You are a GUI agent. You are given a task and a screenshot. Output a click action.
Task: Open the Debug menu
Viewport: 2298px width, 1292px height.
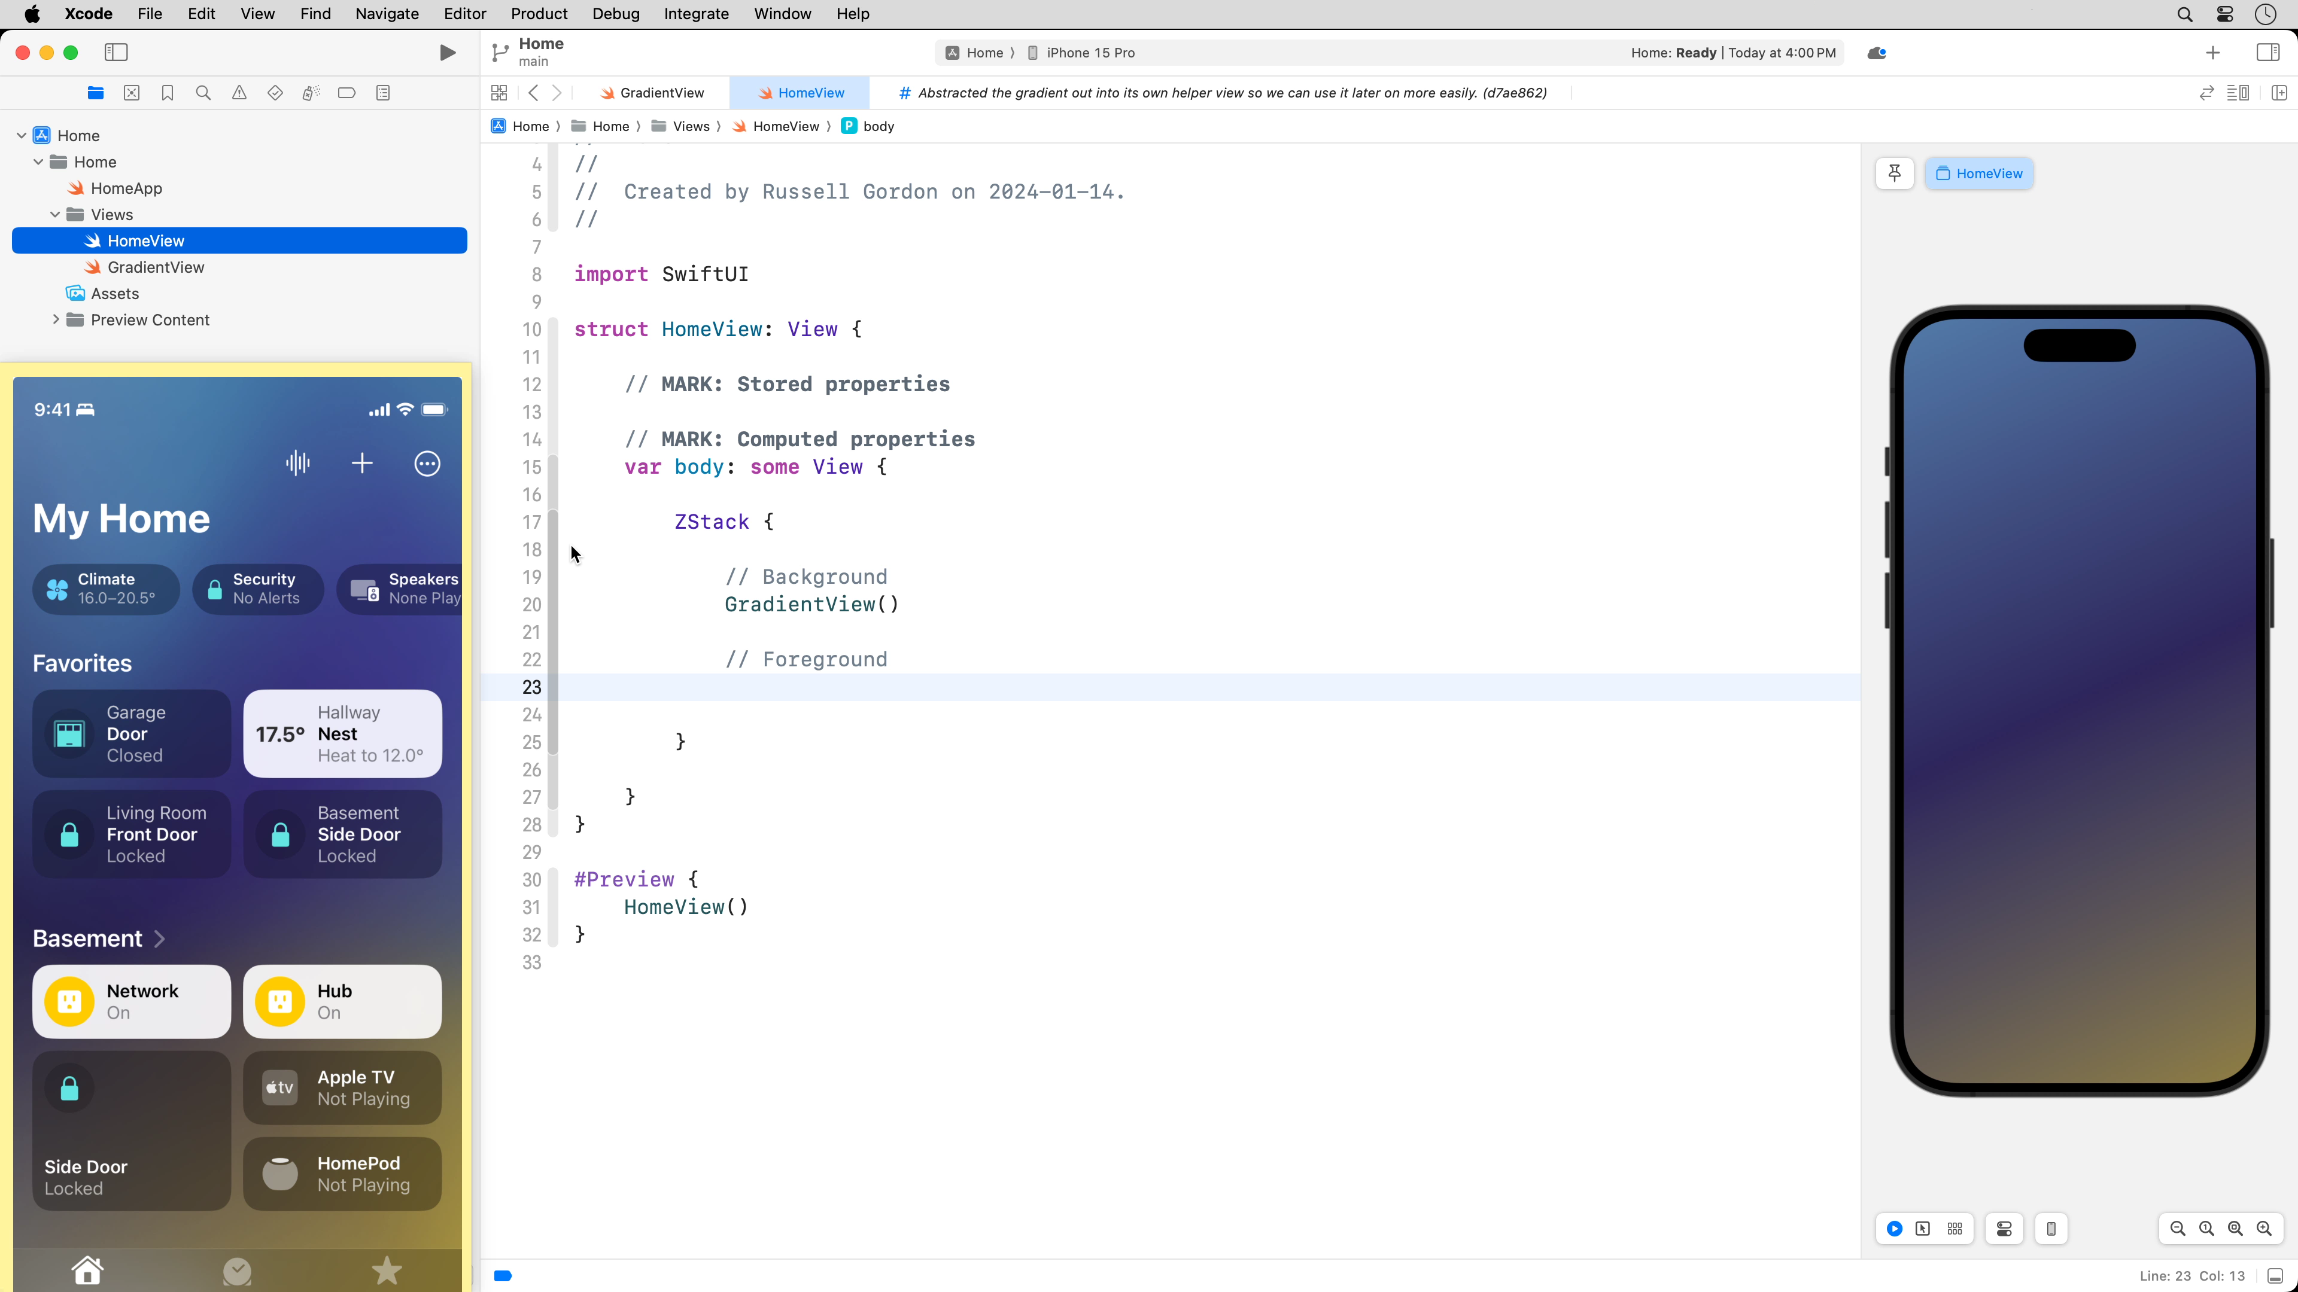(616, 13)
